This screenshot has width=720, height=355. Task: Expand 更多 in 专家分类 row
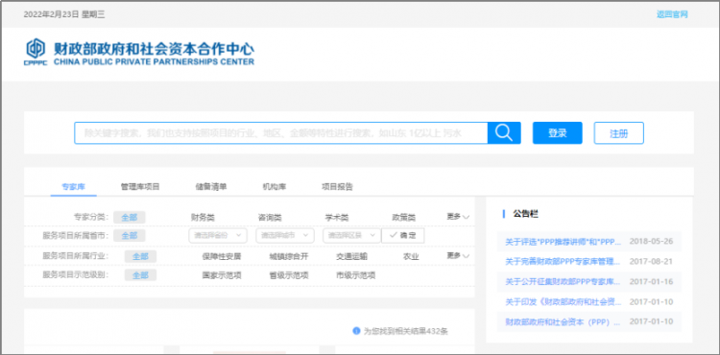(x=458, y=217)
